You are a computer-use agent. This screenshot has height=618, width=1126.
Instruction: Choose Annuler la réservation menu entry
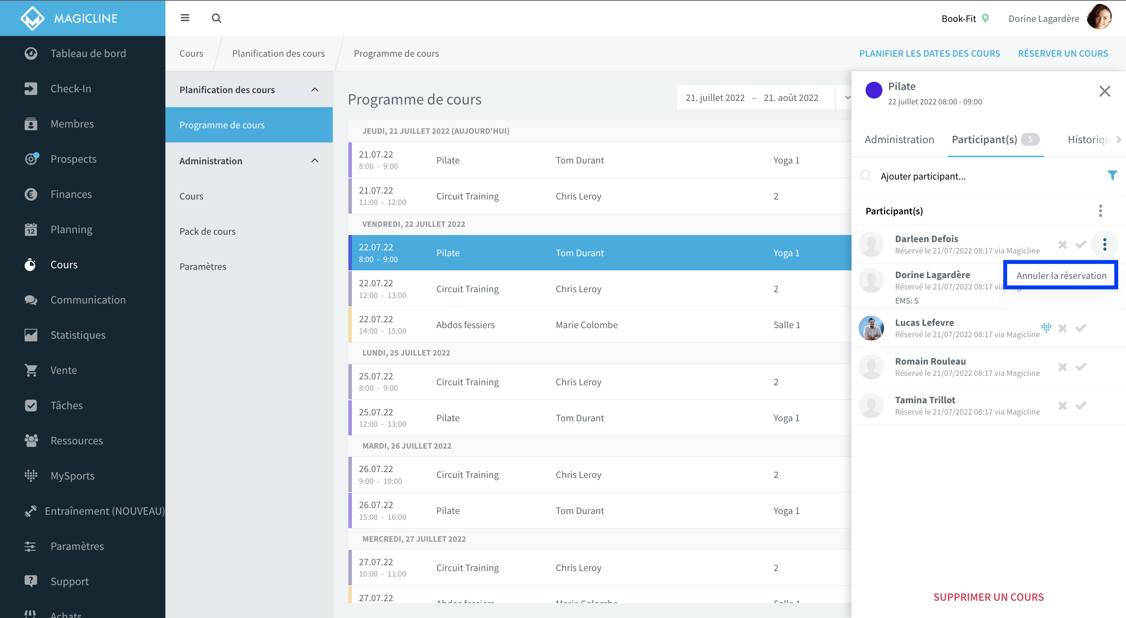[1061, 275]
